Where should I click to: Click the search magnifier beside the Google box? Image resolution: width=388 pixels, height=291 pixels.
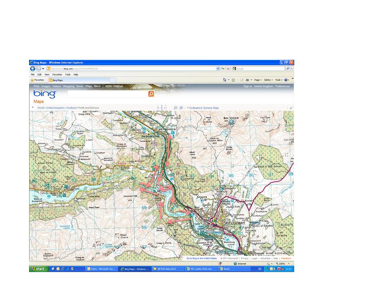coord(288,69)
